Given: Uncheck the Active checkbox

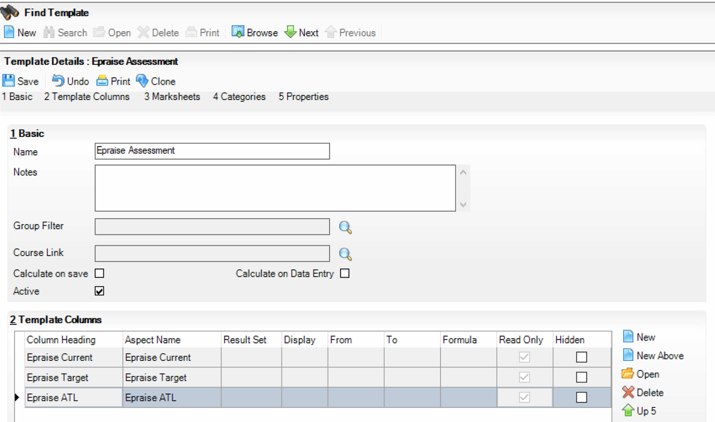Looking at the screenshot, I should coord(99,291).
